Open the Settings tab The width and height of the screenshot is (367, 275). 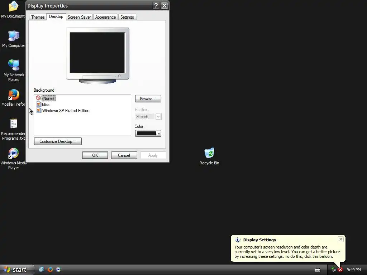point(127,17)
